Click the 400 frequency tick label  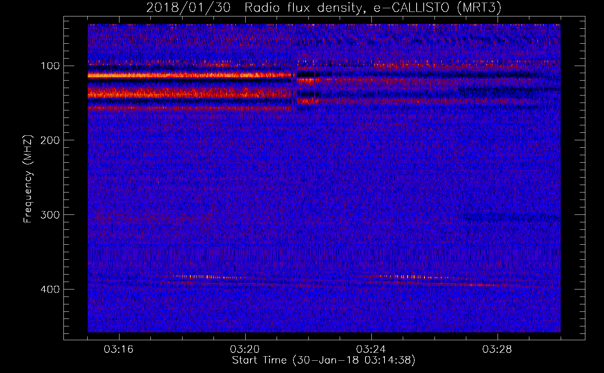[x=50, y=289]
